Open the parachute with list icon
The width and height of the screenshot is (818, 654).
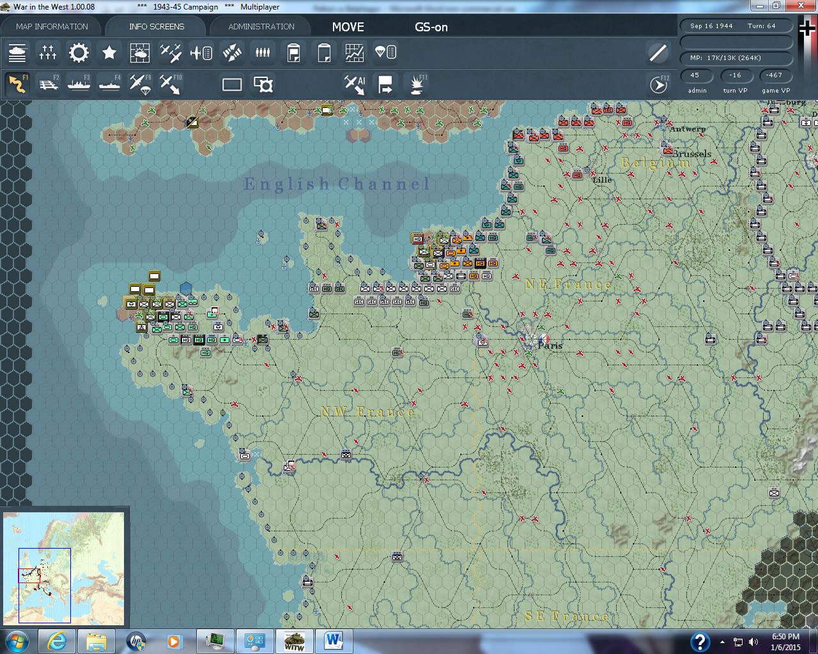point(385,52)
